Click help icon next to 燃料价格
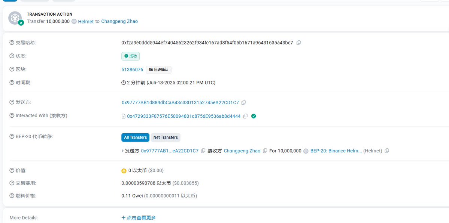The width and height of the screenshot is (449, 223). tap(12, 196)
